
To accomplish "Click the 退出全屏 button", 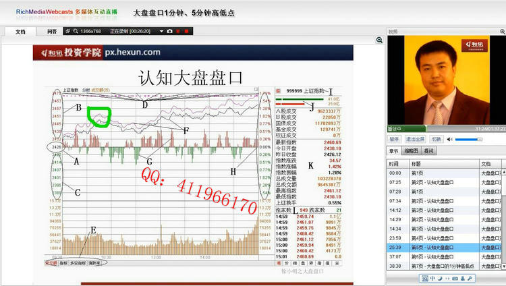I will click(x=415, y=139).
